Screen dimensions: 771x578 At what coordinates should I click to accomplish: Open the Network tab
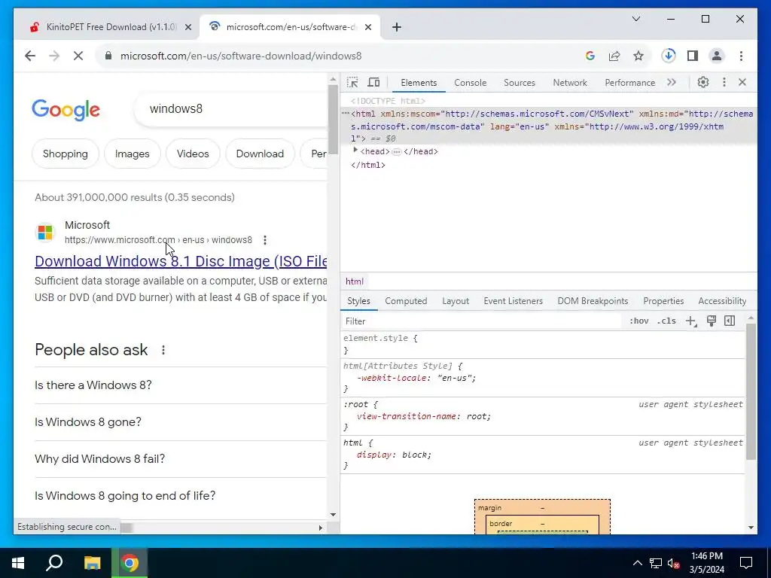pos(570,83)
